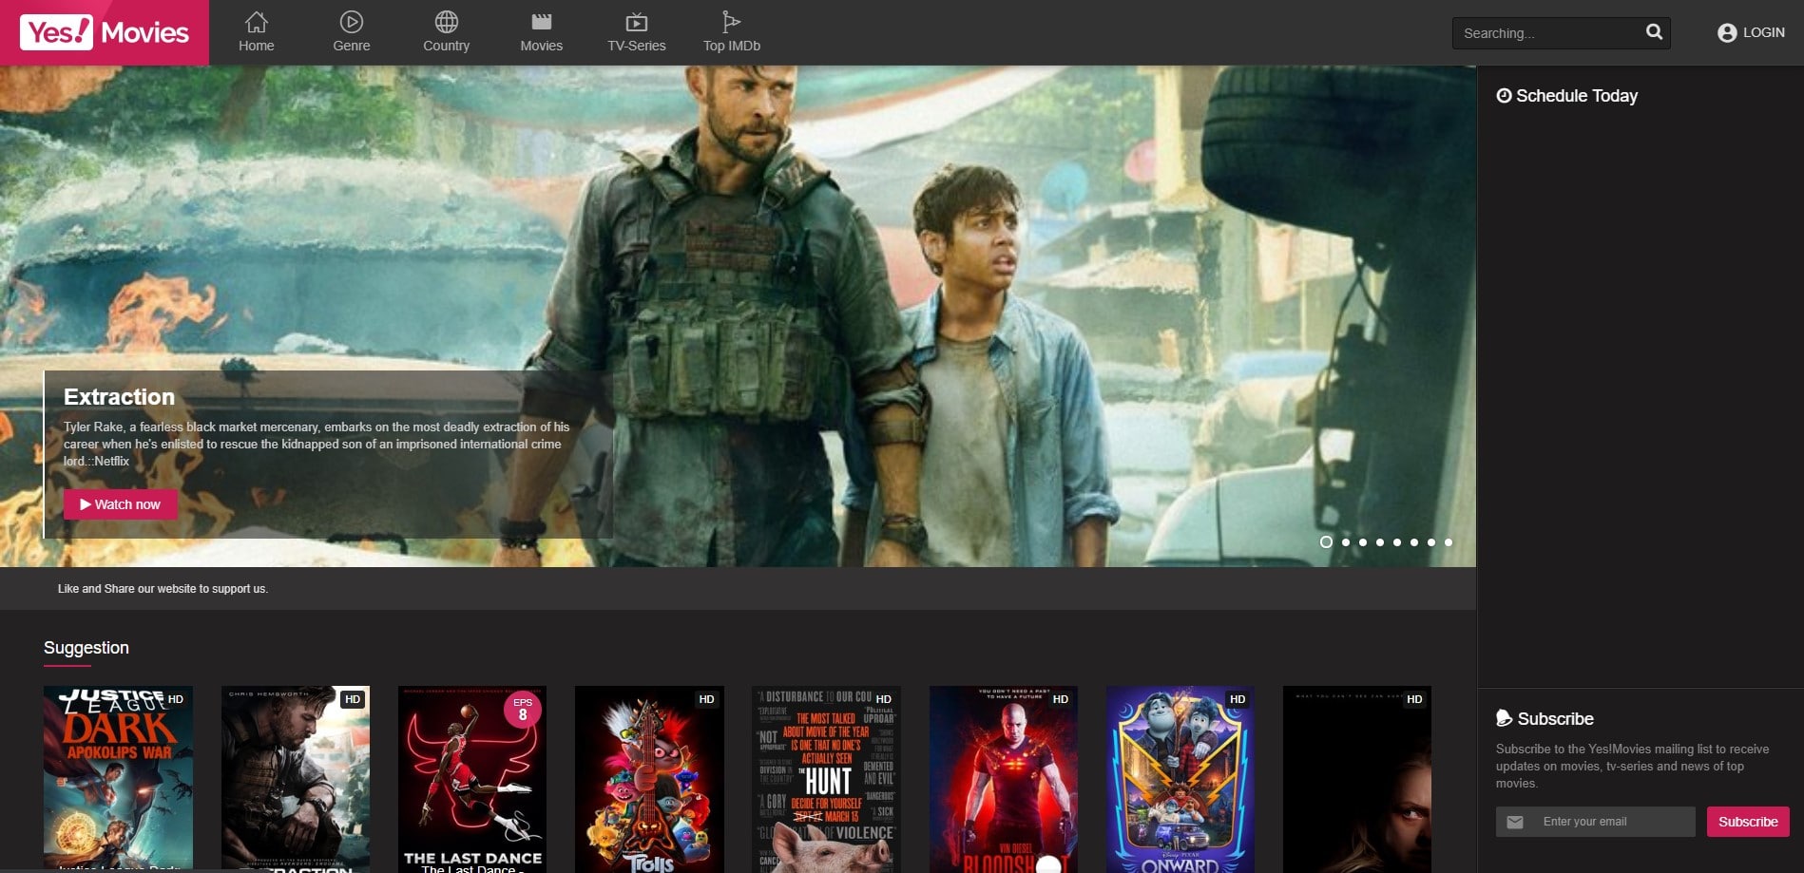Screen dimensions: 1804x873
Task: Click the Watch now button for Extraction
Action: pos(121,504)
